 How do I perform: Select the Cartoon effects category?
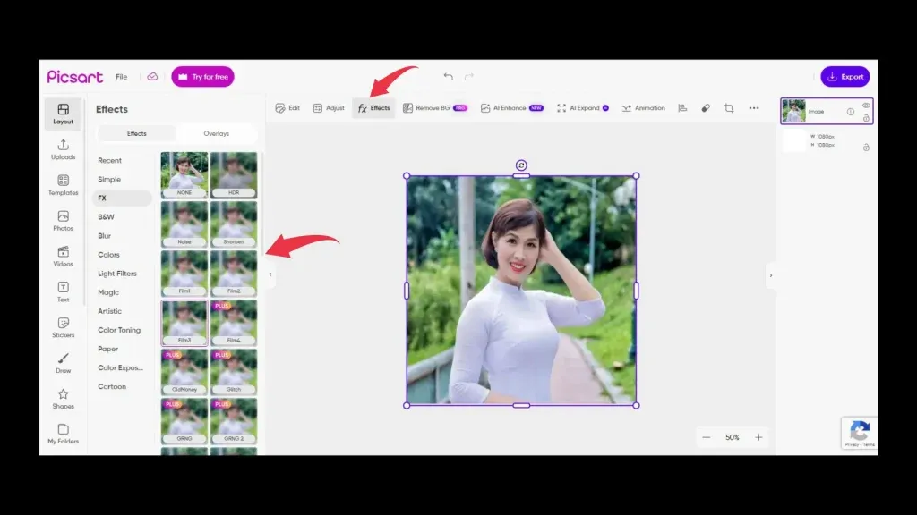[112, 386]
